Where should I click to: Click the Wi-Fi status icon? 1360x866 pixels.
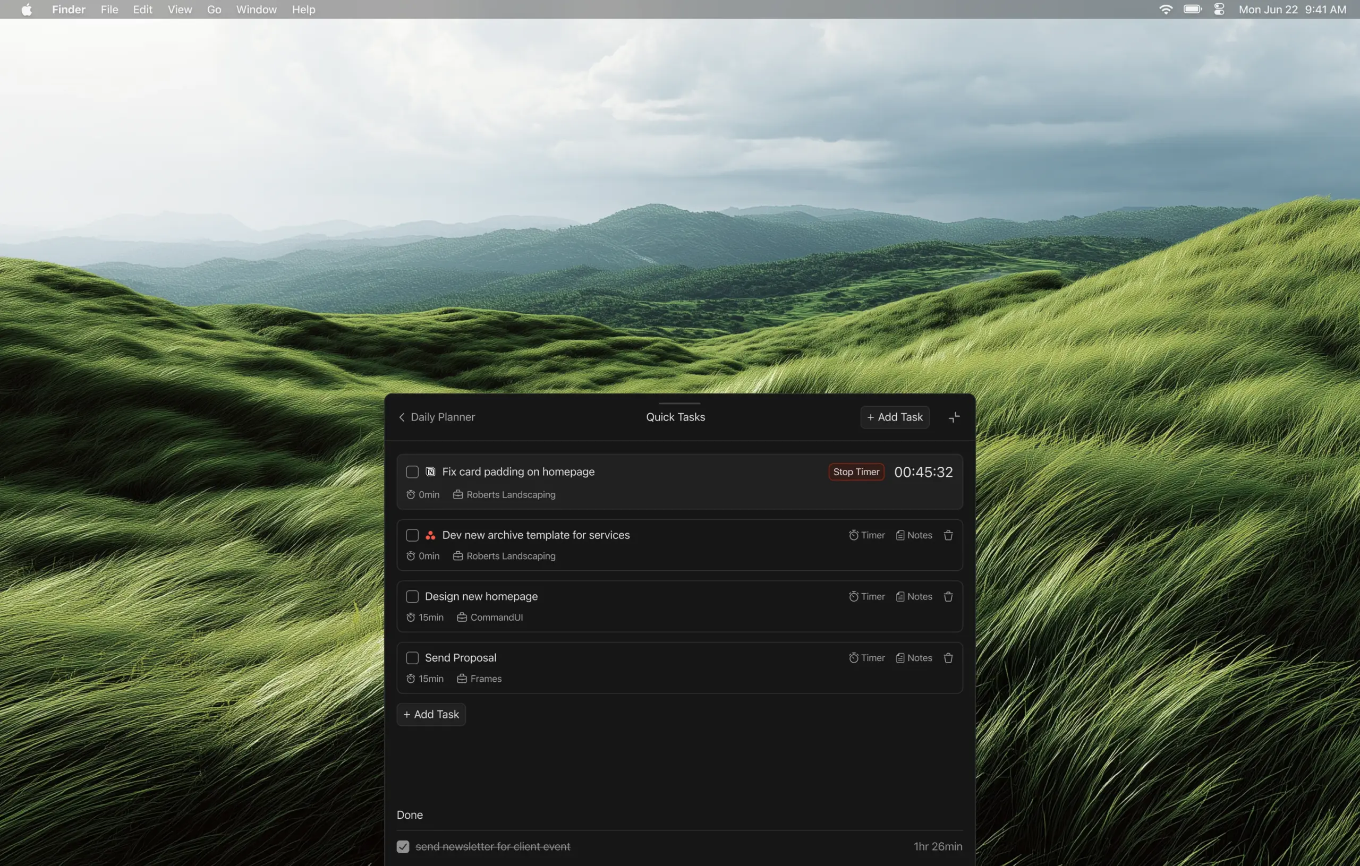pyautogui.click(x=1165, y=10)
